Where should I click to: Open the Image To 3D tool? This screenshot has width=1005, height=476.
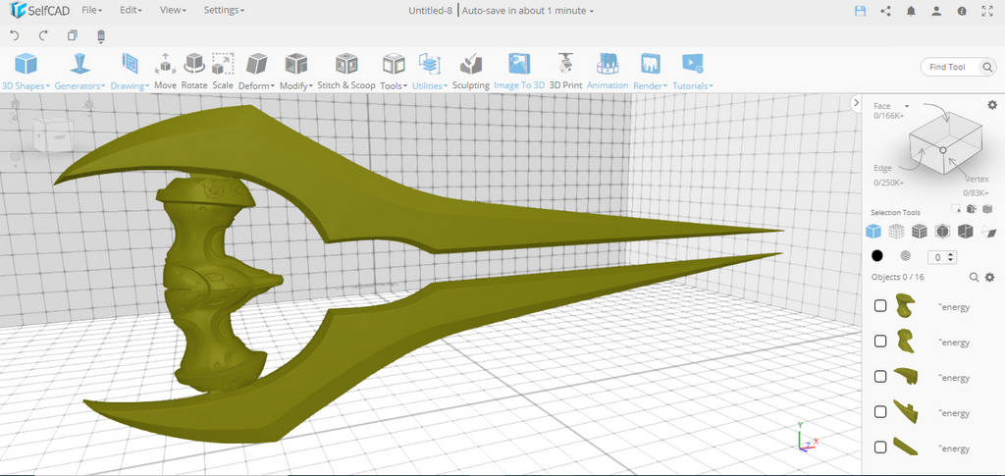(519, 71)
